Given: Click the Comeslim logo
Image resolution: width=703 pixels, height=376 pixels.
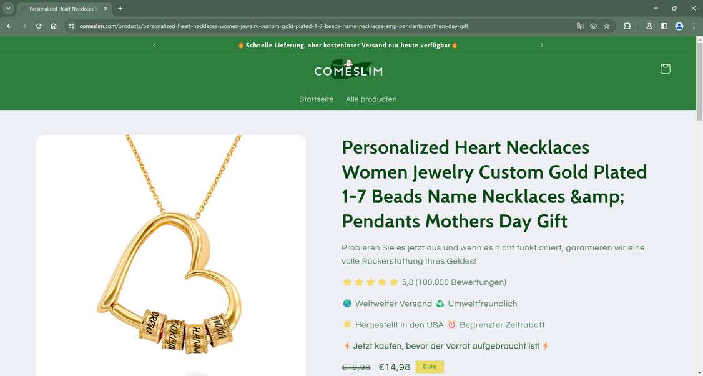Looking at the screenshot, I should pyautogui.click(x=348, y=69).
